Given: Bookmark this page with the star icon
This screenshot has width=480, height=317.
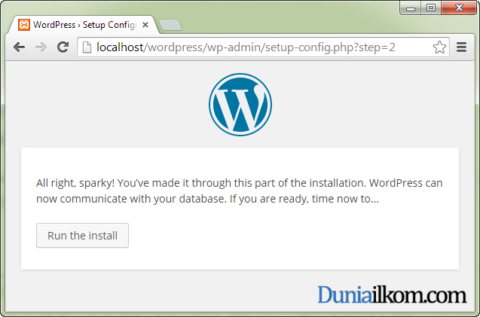Looking at the screenshot, I should coord(439,47).
